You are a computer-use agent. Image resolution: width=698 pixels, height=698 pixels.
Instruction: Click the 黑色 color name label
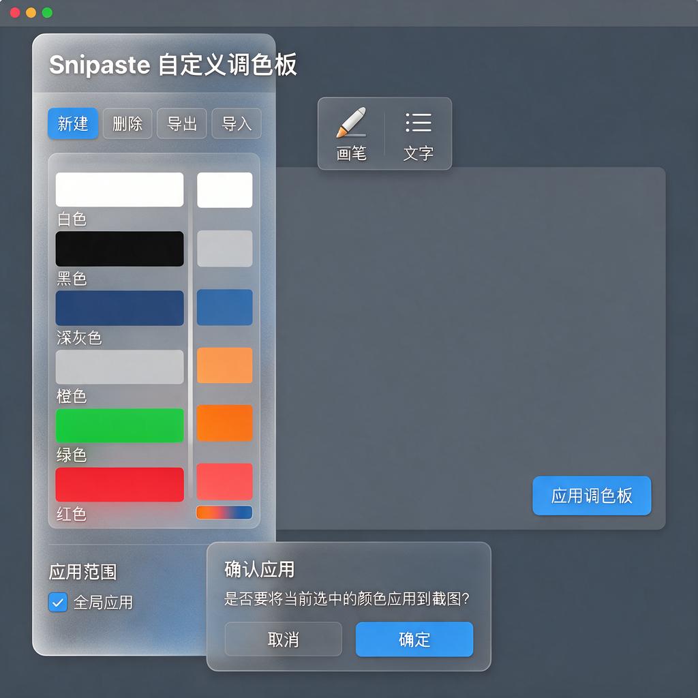pyautogui.click(x=72, y=279)
